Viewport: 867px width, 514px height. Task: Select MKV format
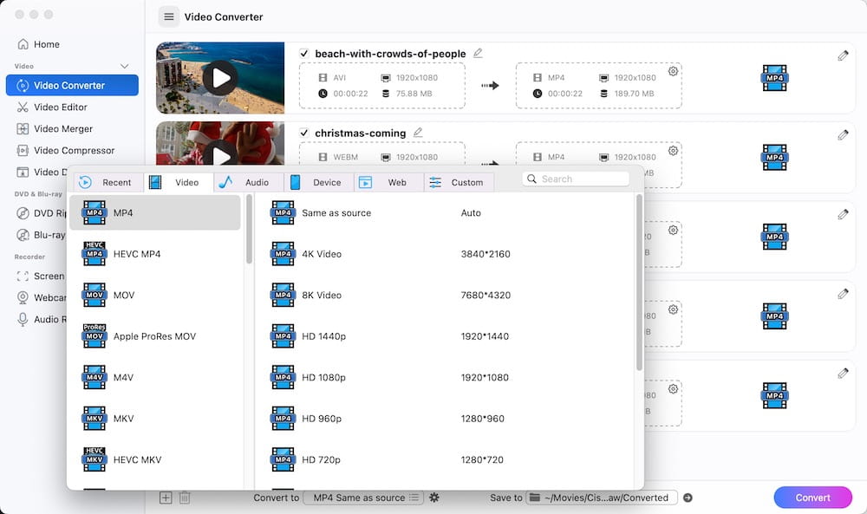(155, 419)
